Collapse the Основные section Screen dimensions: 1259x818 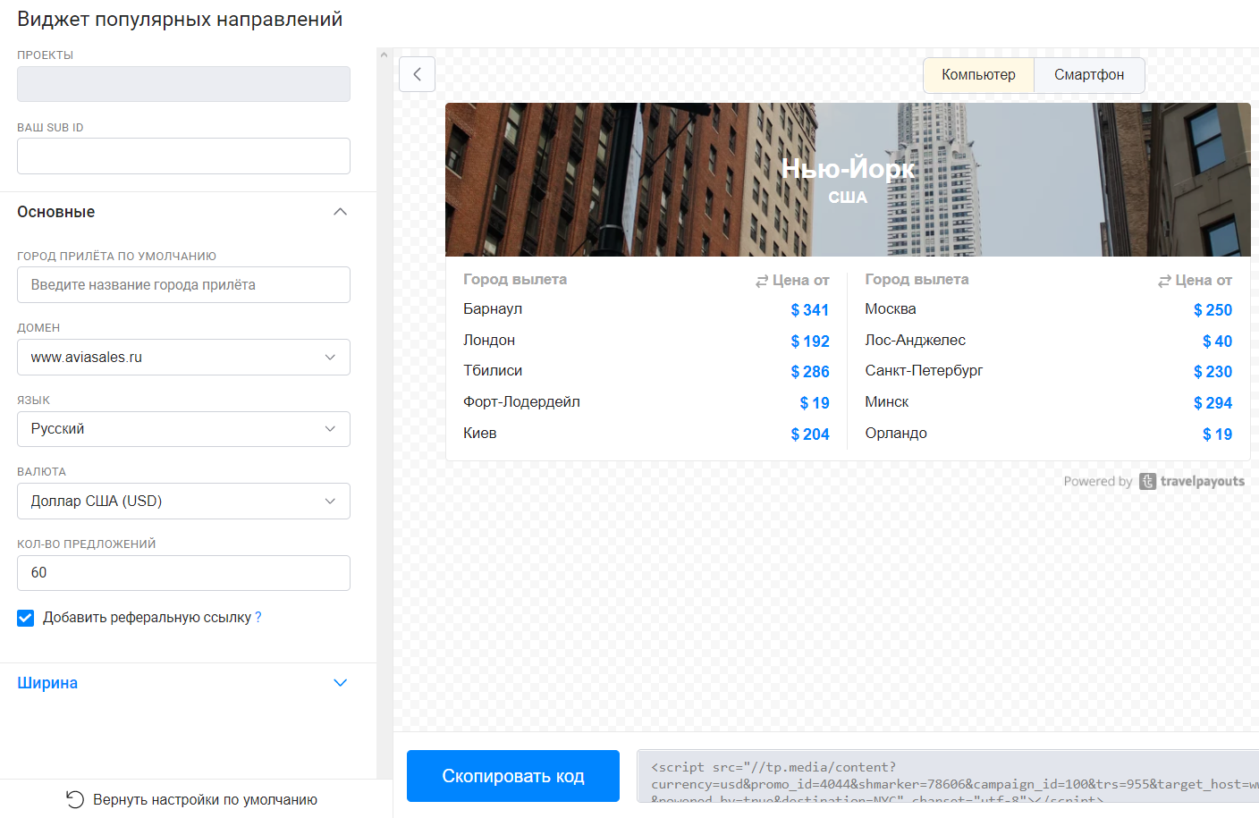tap(340, 212)
